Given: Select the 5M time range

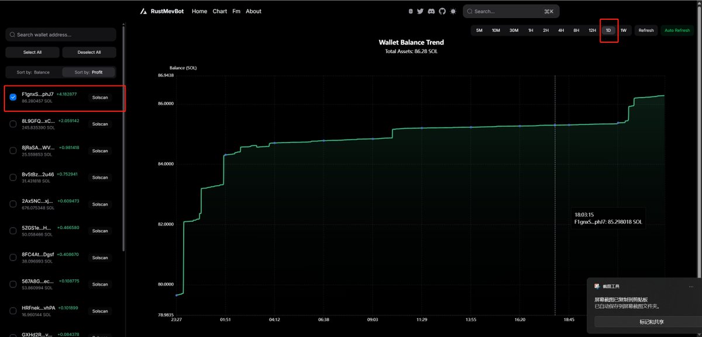Looking at the screenshot, I should coord(479,30).
